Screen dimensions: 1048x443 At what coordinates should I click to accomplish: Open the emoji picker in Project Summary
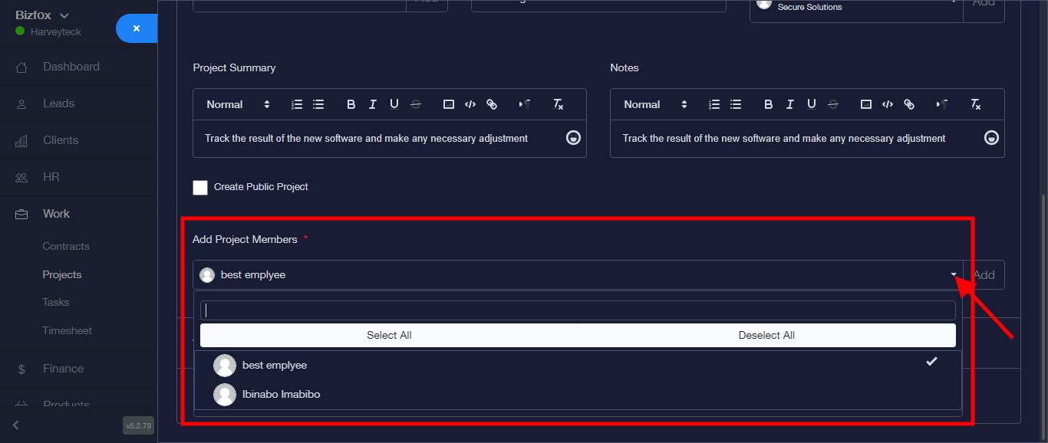click(573, 138)
